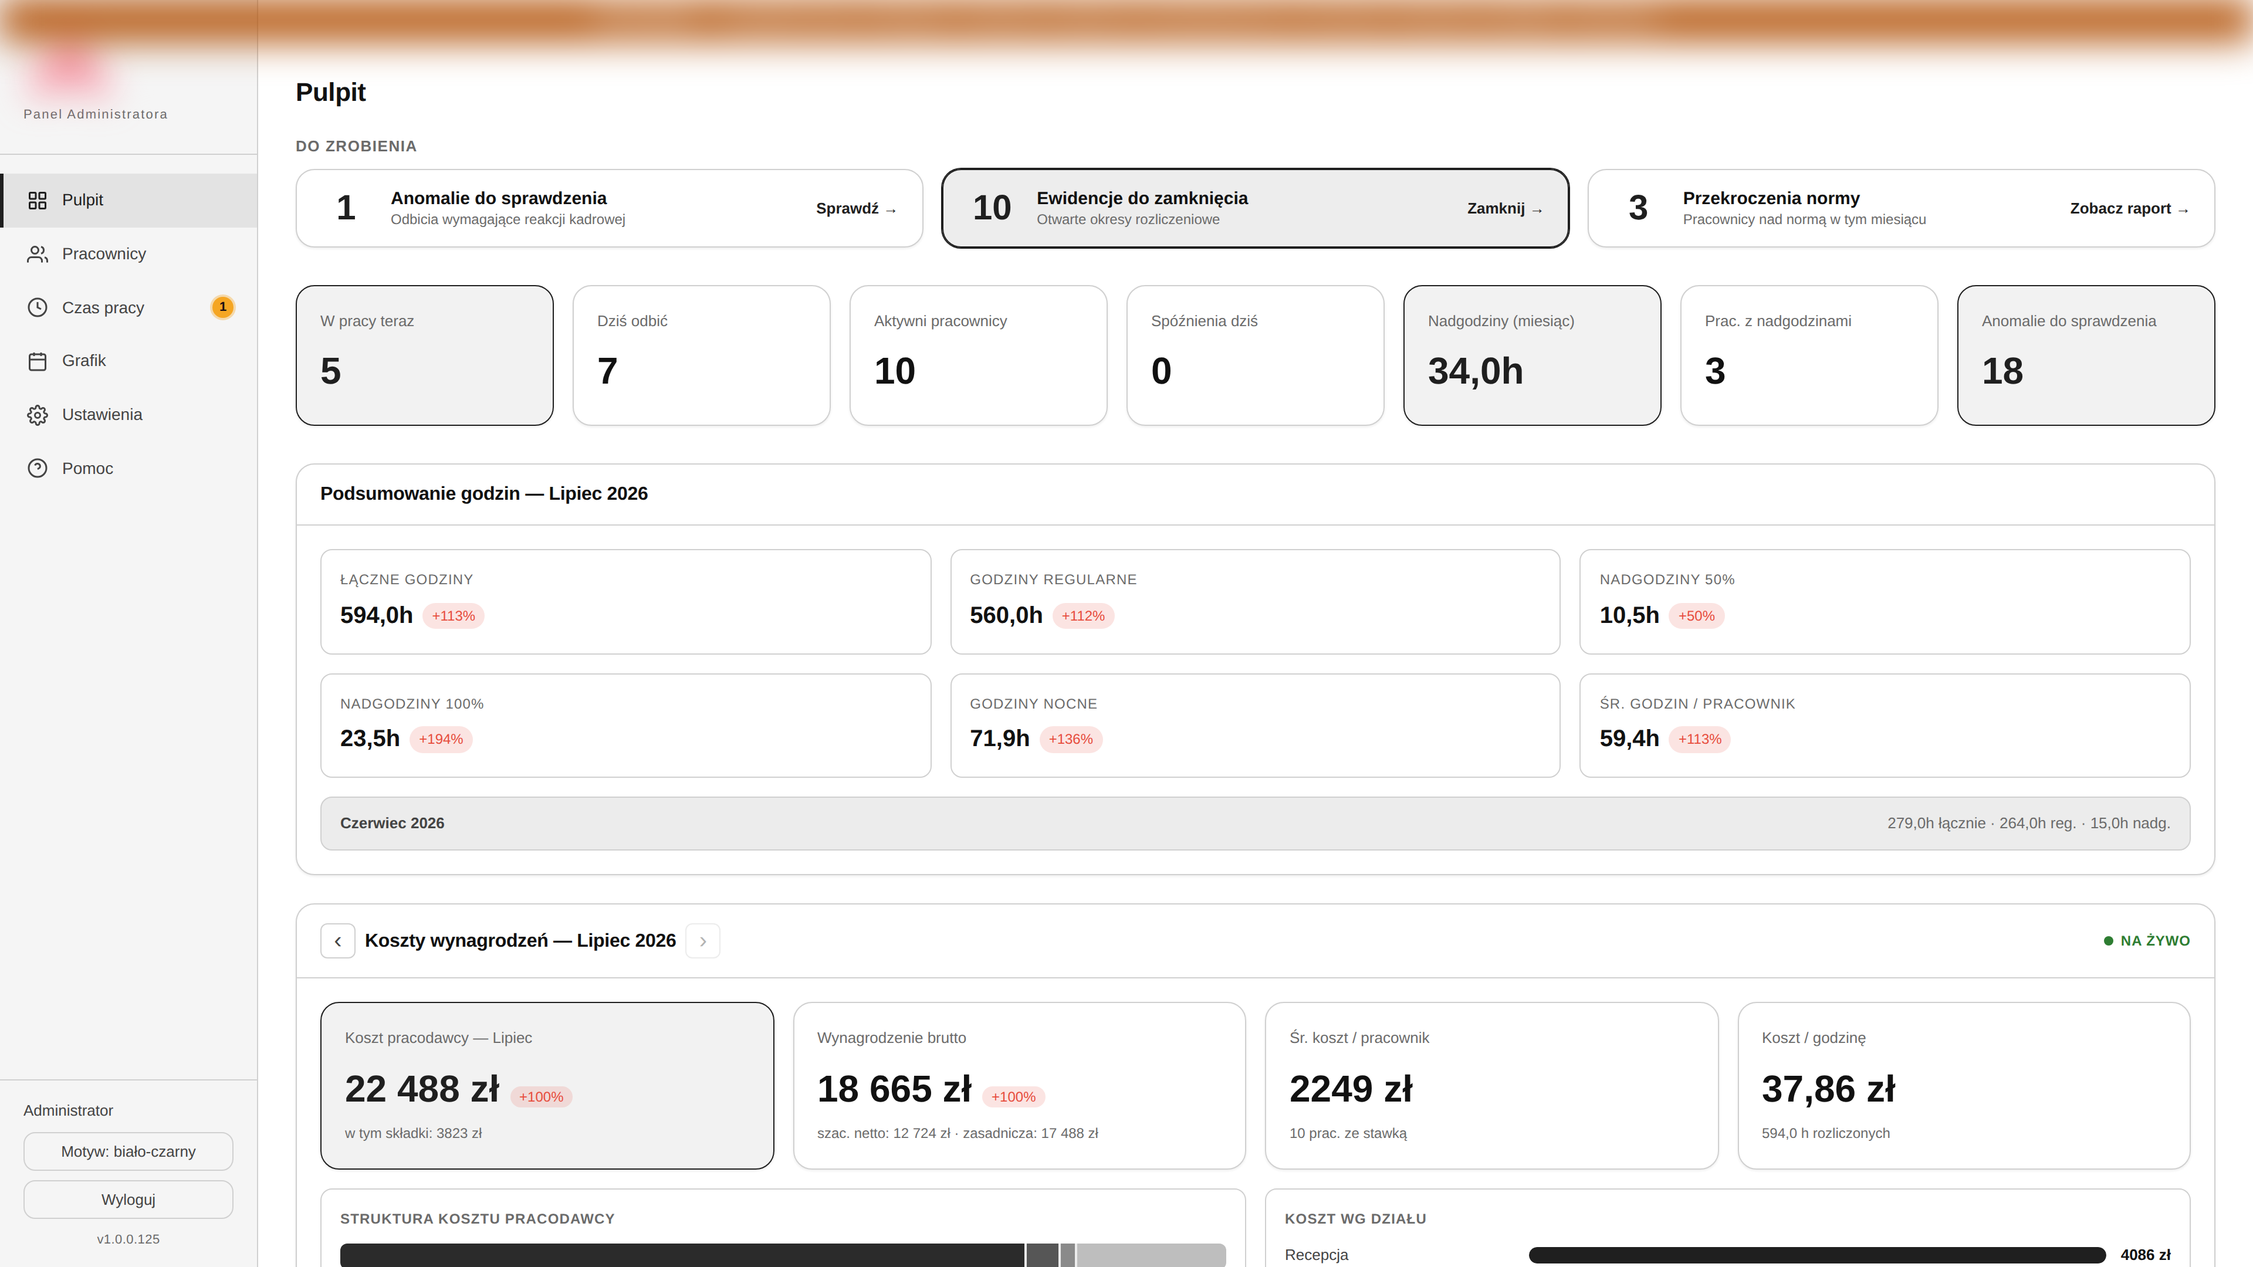Click Zamknij on Ewidencje do zamknięcia
Screen dimensions: 2253x1267
1504,209
